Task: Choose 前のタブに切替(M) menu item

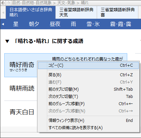Action: click(x=88, y=89)
